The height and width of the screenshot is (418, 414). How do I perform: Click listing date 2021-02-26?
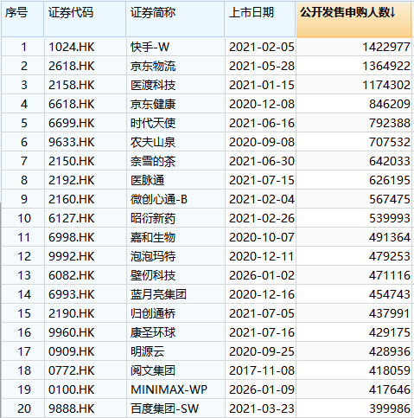pos(260,218)
